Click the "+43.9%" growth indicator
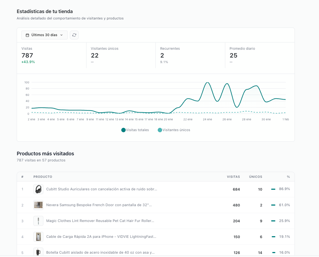 tap(28, 62)
